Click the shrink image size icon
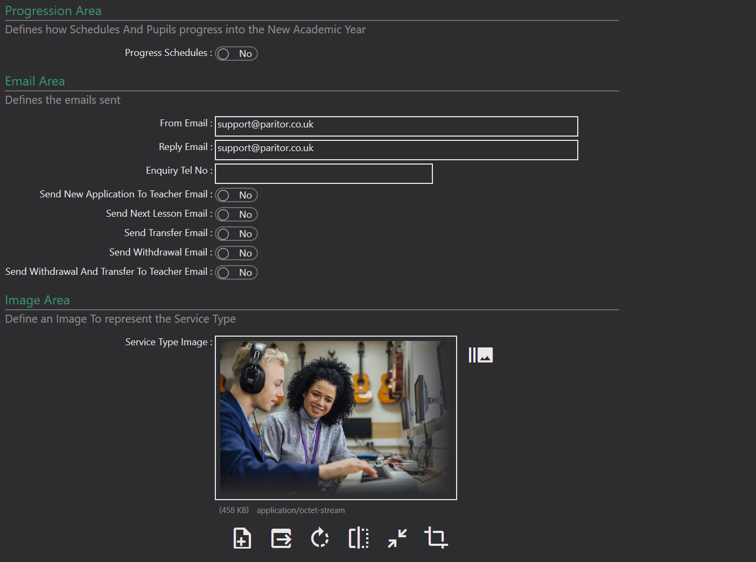 tap(397, 538)
